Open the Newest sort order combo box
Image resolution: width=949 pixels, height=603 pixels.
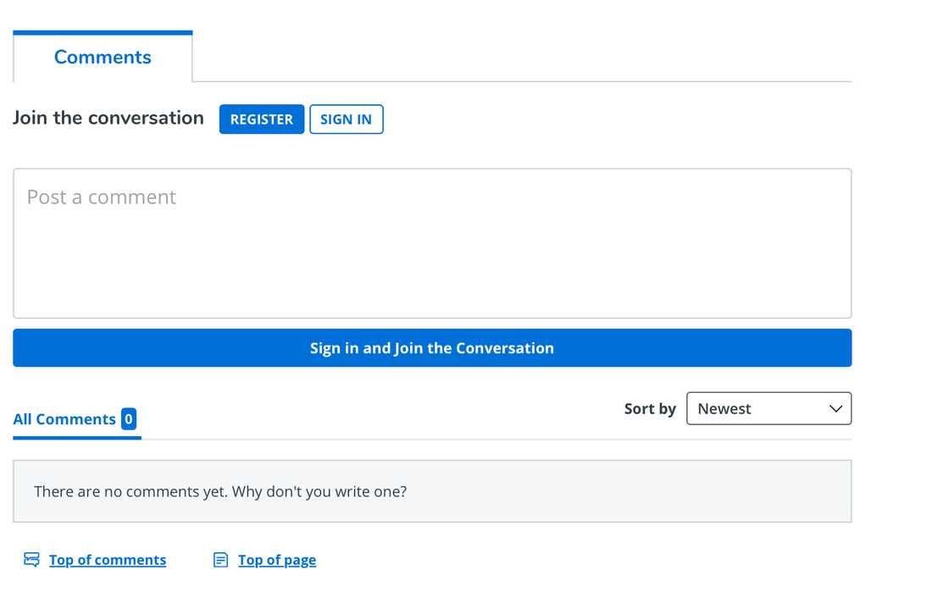tap(768, 409)
